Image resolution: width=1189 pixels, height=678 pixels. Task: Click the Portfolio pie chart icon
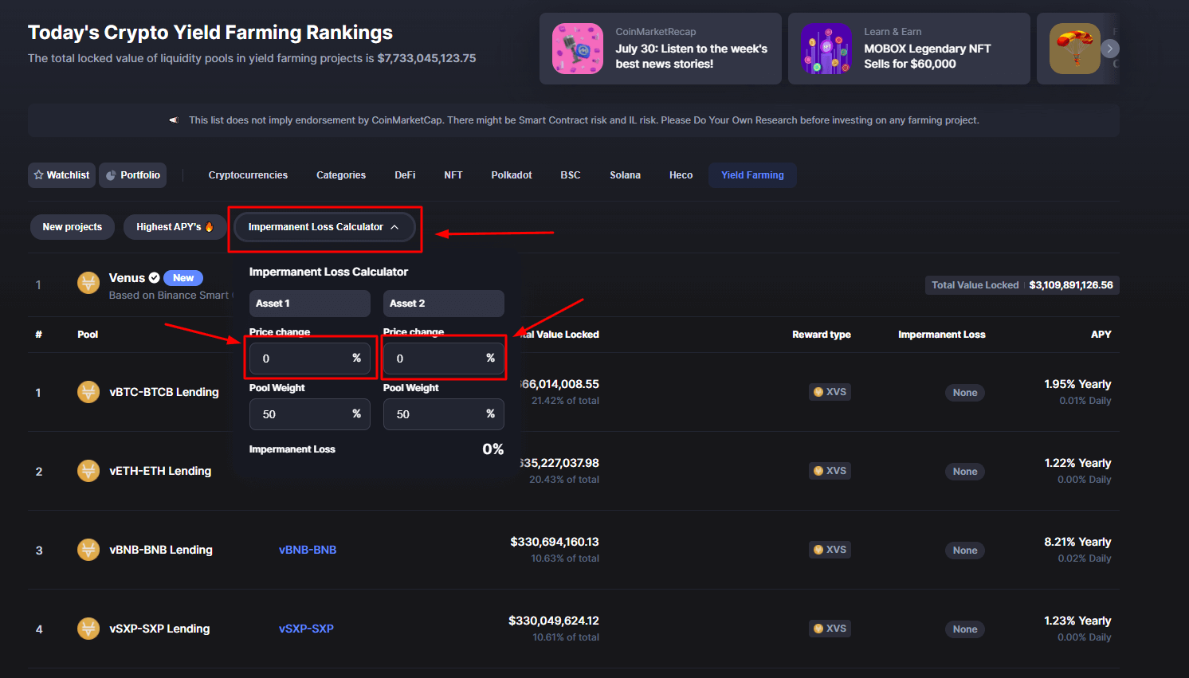point(111,175)
